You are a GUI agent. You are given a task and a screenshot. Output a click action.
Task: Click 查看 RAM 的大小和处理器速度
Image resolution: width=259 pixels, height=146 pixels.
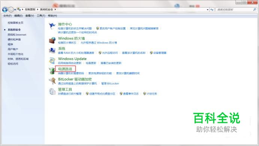pyautogui.click(x=76, y=53)
